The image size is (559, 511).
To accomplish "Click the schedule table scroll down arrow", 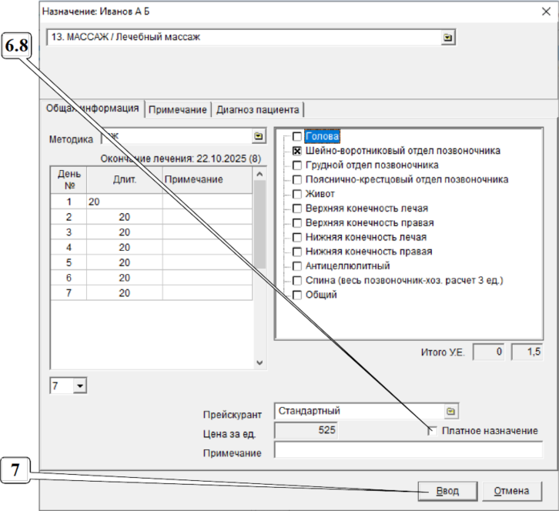I will click(x=259, y=362).
